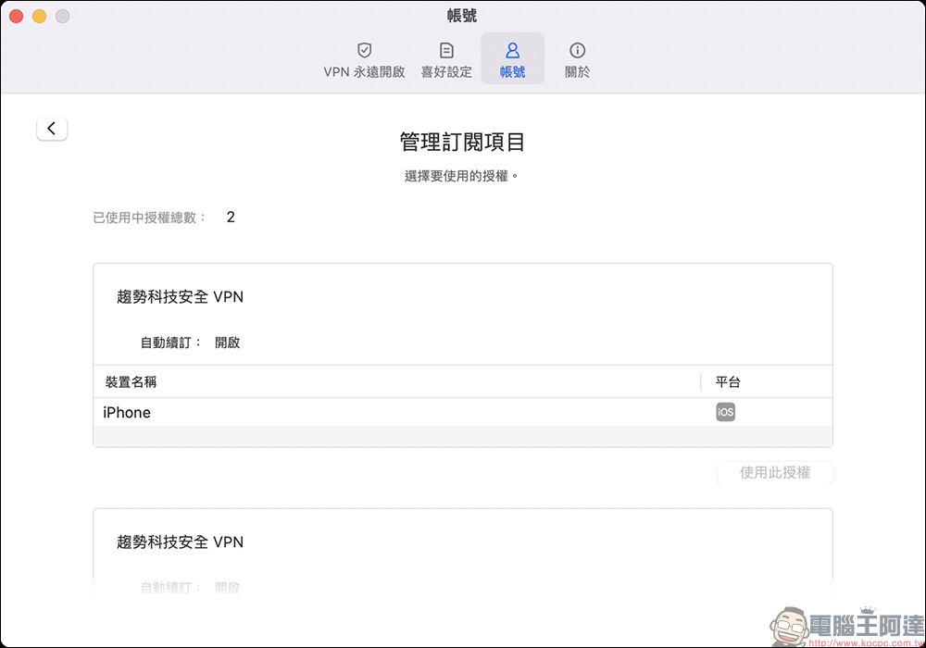Open the VPN 永遠開啟 tab
Viewport: 926px width, 648px height.
click(364, 59)
